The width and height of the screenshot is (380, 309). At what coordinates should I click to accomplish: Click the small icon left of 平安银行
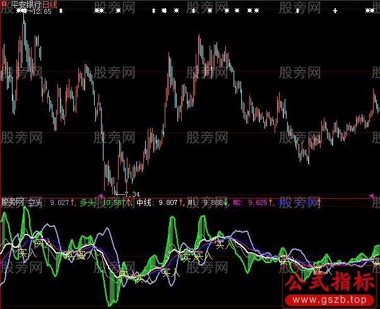pos(4,4)
